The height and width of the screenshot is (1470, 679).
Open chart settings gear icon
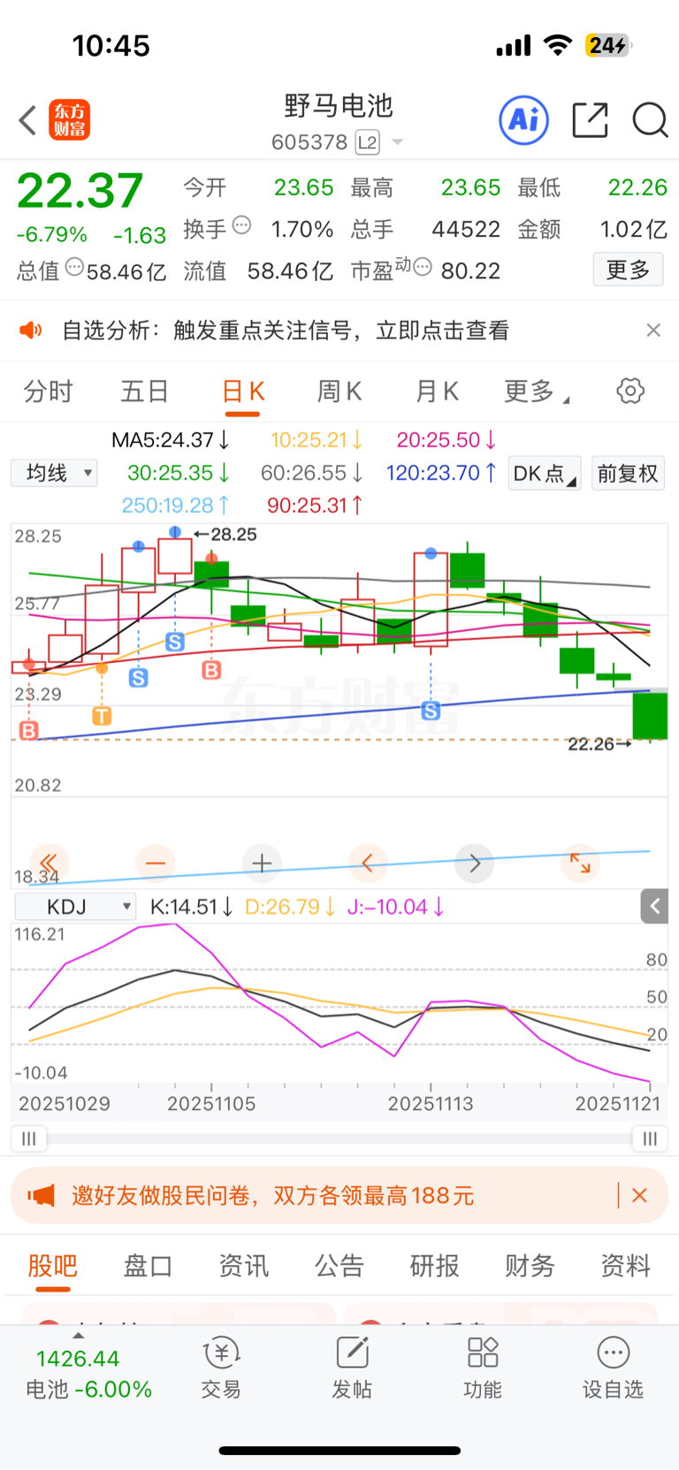[630, 391]
